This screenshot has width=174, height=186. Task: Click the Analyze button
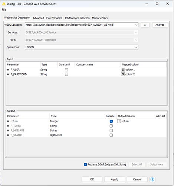pyautogui.click(x=160, y=25)
